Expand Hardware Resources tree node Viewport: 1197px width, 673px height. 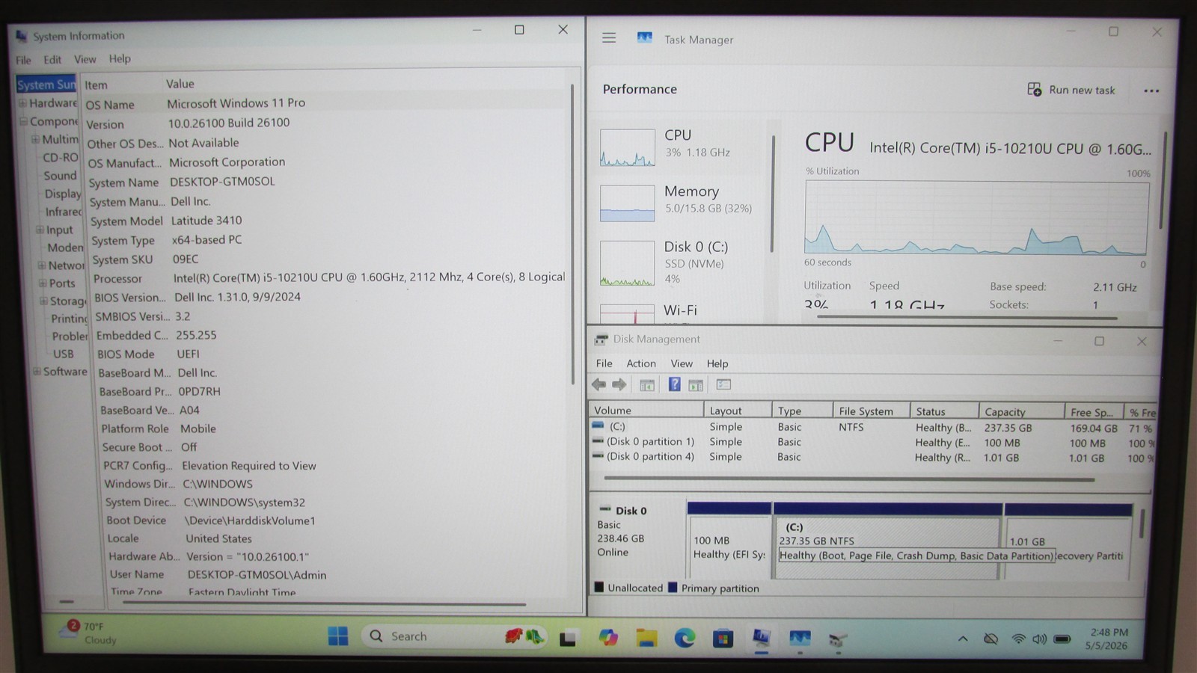pos(22,103)
